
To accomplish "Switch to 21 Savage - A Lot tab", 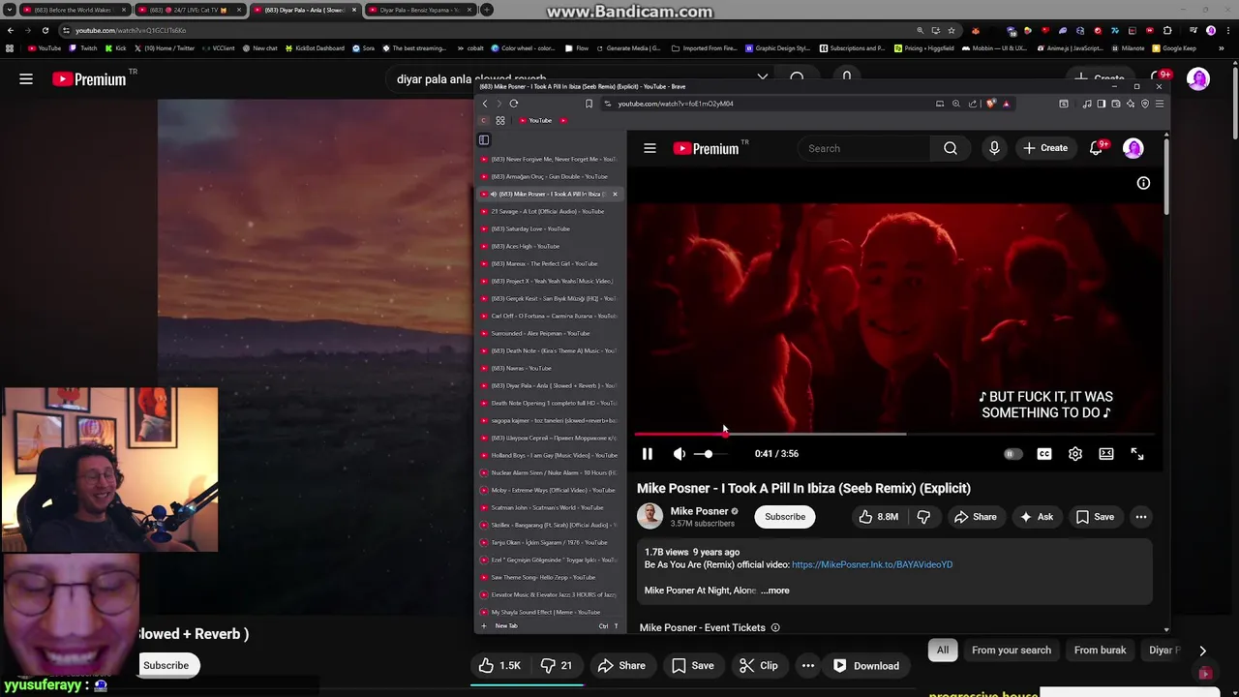I will coord(549,211).
